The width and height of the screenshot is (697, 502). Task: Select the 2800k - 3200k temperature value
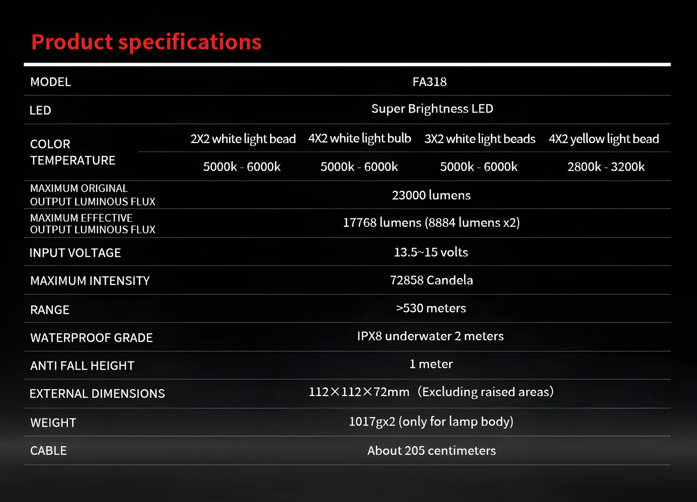click(606, 167)
